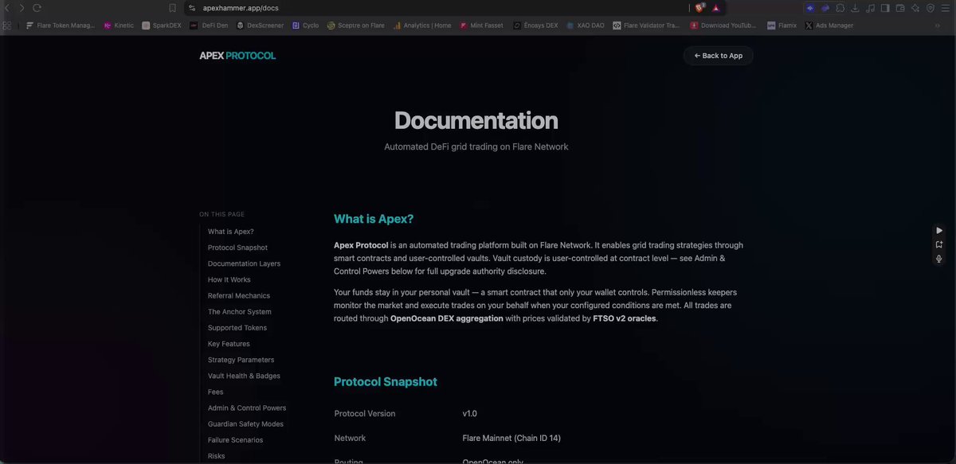
Task: Open the VPN shield icon
Action: (x=931, y=8)
